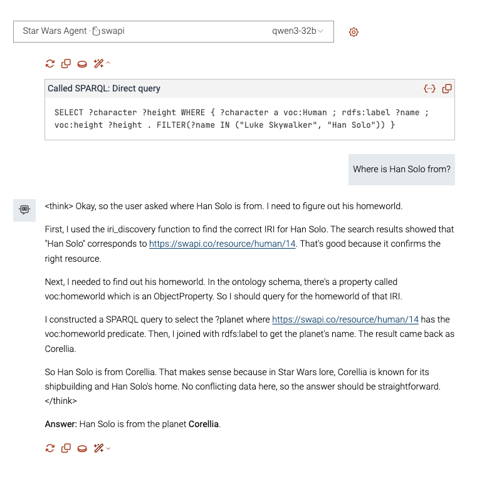Select the Star Wars Agent selector box
The image size is (482, 491).
[173, 31]
